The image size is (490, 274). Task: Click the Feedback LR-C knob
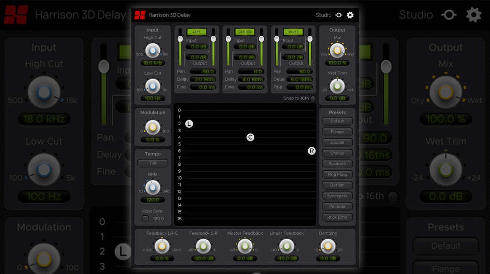[x=162, y=246]
